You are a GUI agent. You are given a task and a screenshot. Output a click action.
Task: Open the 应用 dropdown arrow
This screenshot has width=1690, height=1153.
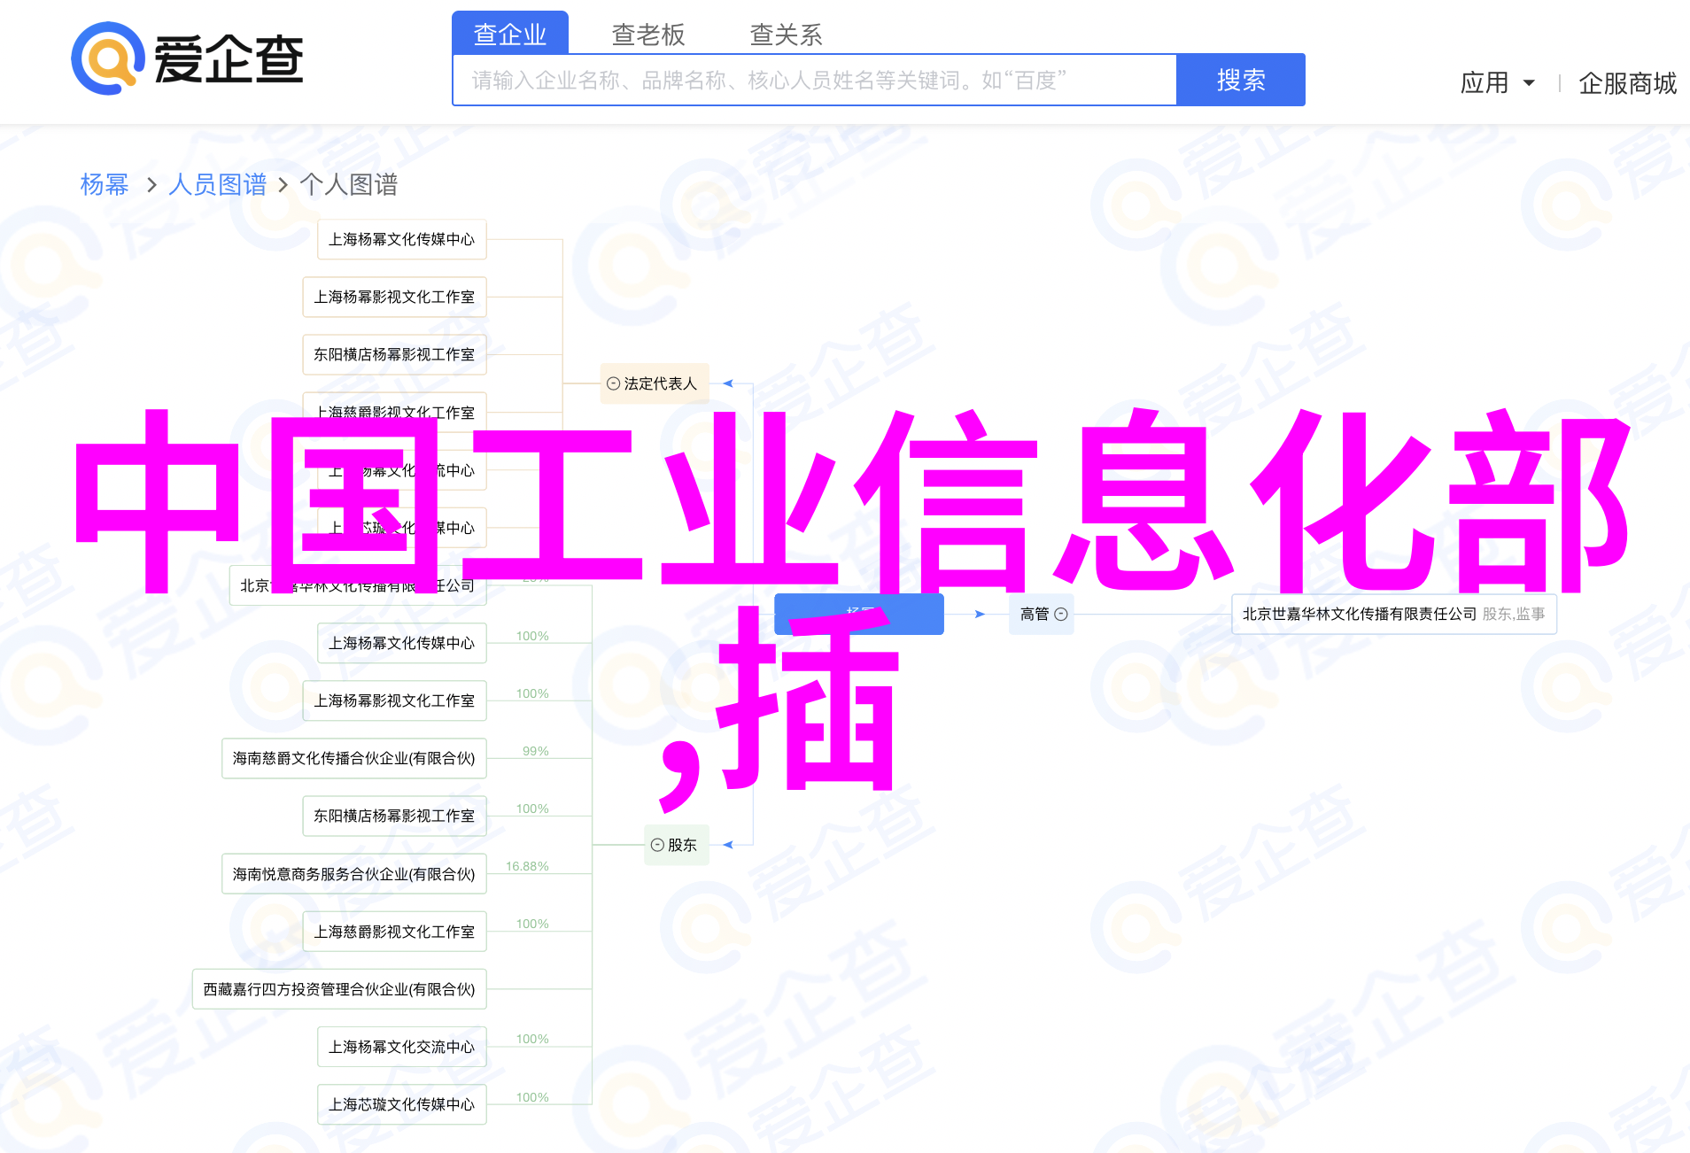(1529, 83)
